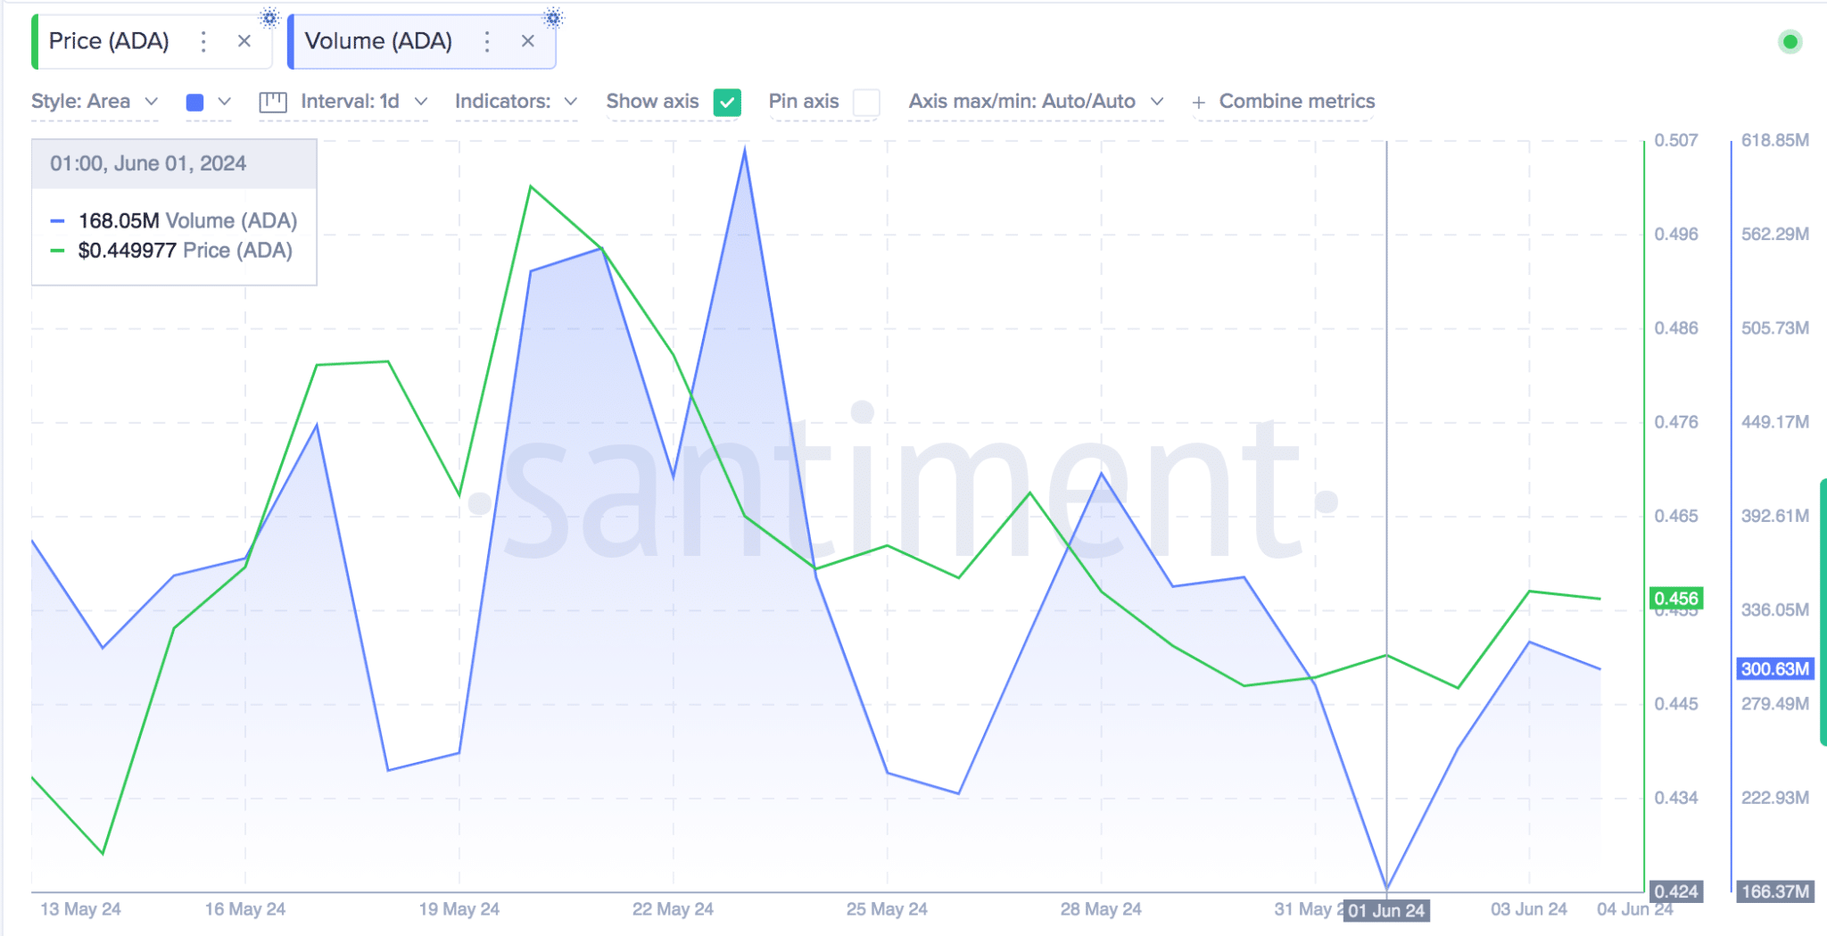Click the 22 May 24 axis date

pos(673,909)
